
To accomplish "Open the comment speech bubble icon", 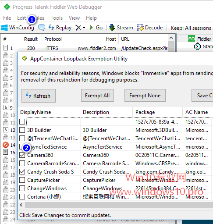I will [x=42, y=28].
